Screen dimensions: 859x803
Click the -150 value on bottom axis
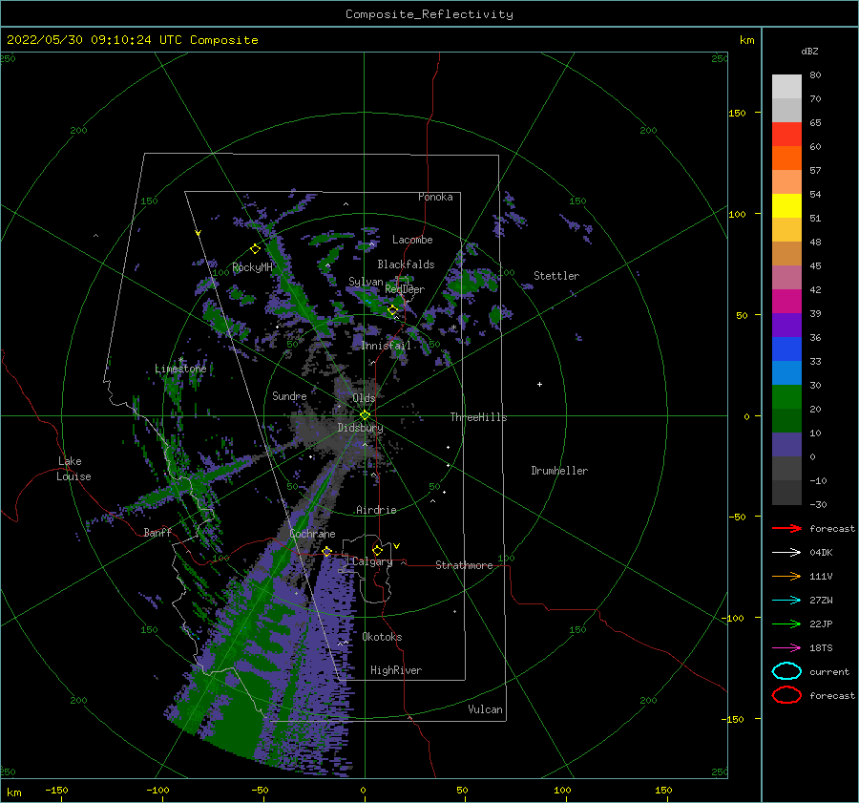pos(56,790)
